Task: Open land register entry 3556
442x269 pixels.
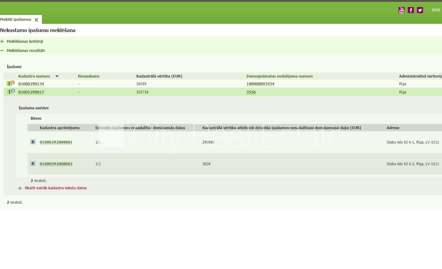Action: pyautogui.click(x=251, y=92)
